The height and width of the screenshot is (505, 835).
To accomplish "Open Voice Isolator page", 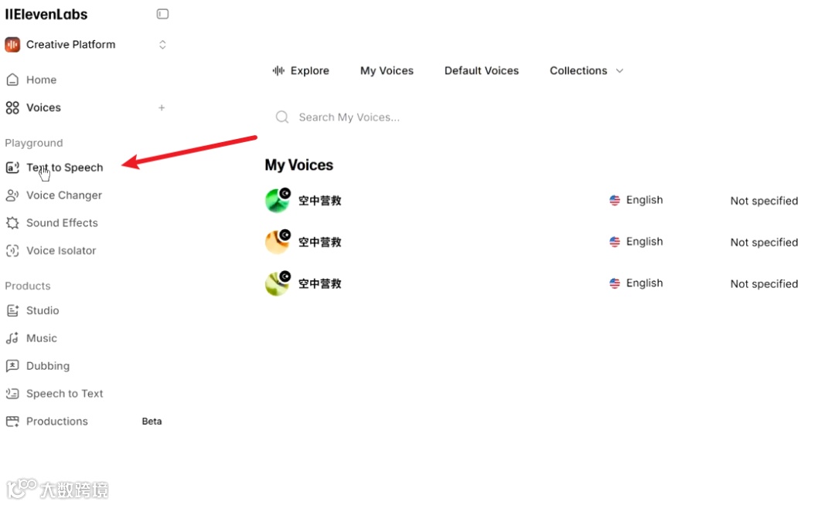I will [x=61, y=251].
